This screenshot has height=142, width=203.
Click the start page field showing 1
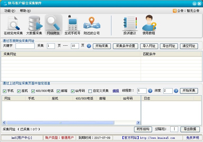51,46
